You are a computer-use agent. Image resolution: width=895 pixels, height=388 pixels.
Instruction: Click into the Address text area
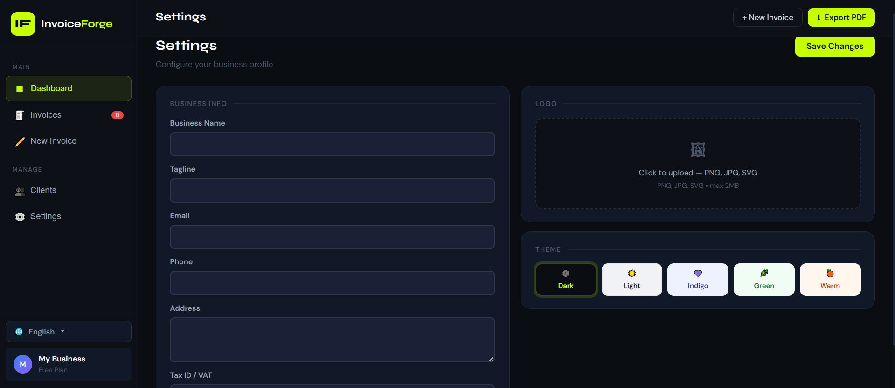[333, 340]
